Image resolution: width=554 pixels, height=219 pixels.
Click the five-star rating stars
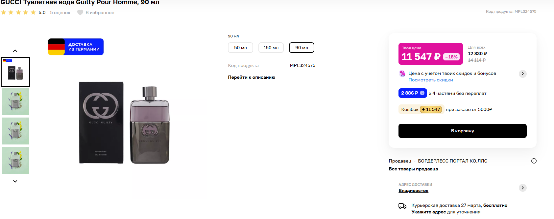click(18, 12)
